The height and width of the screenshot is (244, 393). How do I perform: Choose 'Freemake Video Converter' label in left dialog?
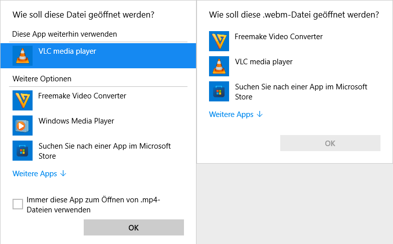[82, 96]
